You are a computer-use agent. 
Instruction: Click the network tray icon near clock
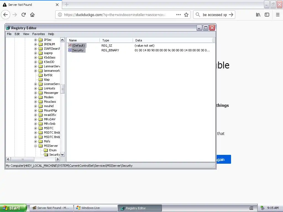[x=263, y=208]
